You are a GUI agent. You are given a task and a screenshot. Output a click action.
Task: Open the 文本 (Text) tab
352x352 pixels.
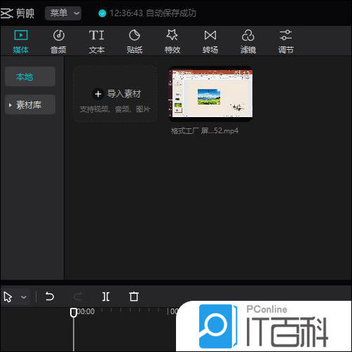click(x=97, y=41)
